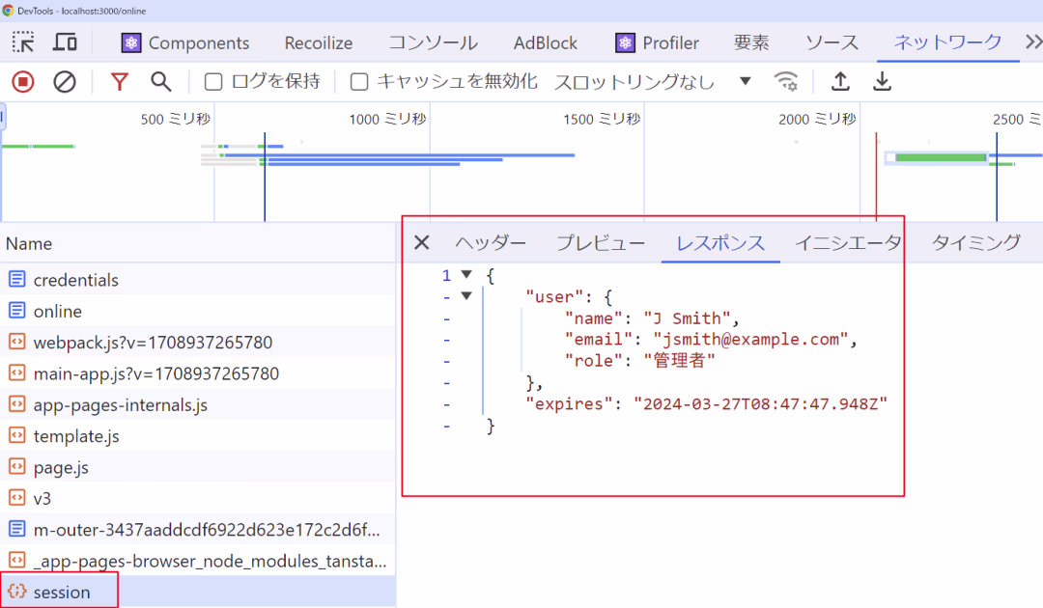Click the webpack.js script icon

17,342
